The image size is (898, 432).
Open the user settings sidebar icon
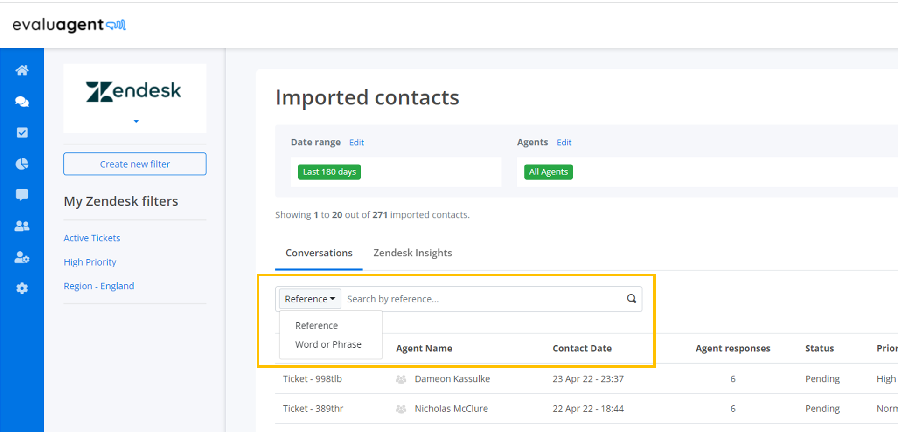tap(22, 257)
